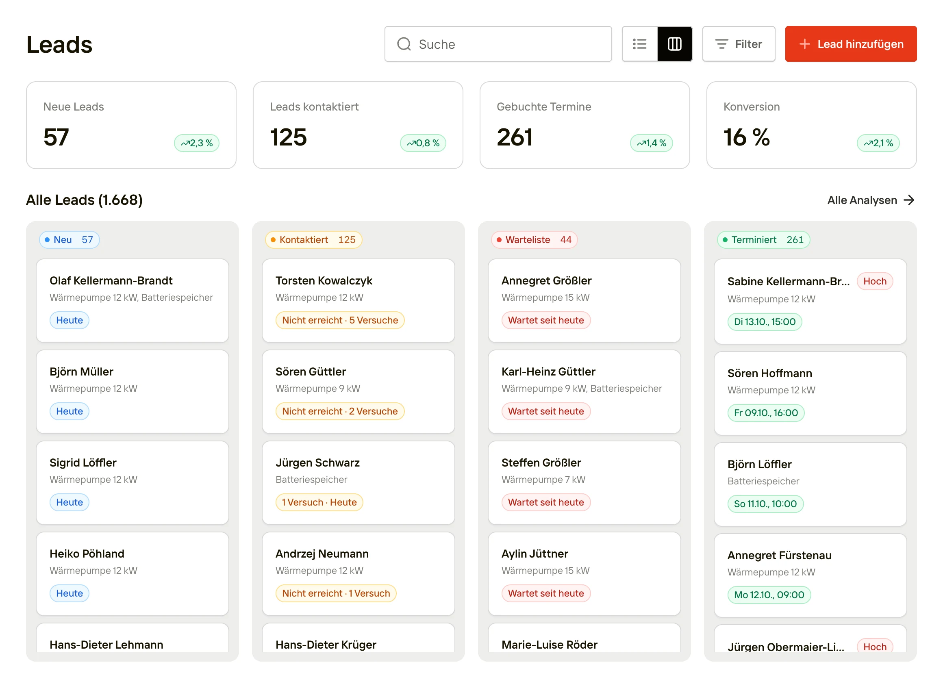
Task: Open Annegret Größler lead card
Action: pyautogui.click(x=584, y=301)
